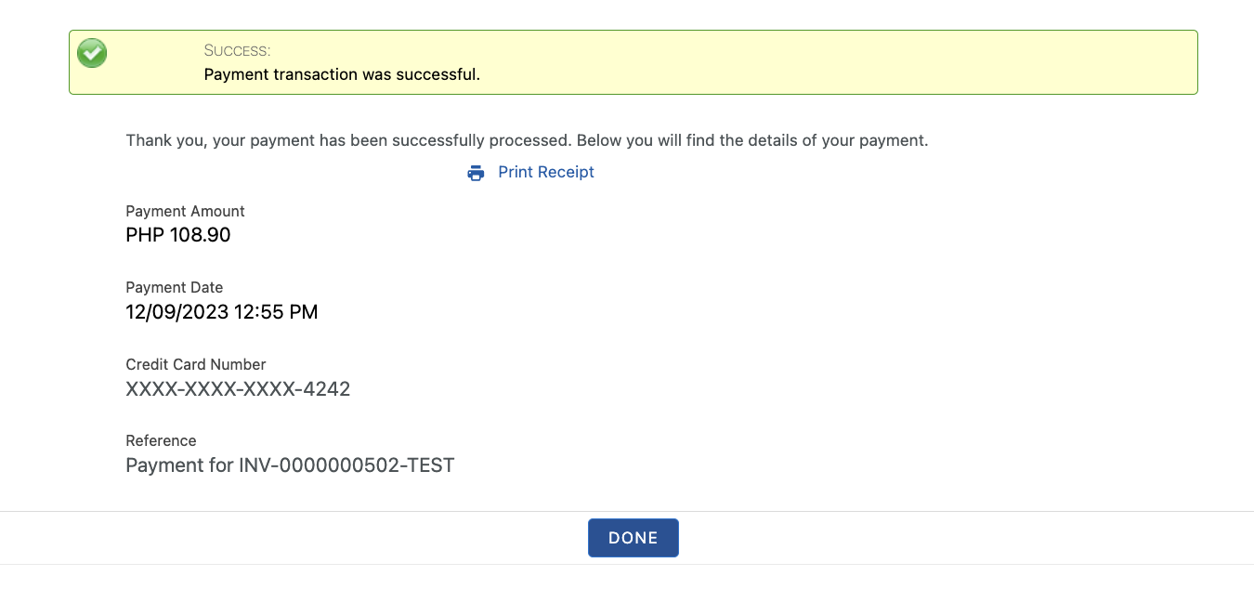This screenshot has height=589, width=1254.
Task: Click the Payment Date label
Action: tap(174, 287)
